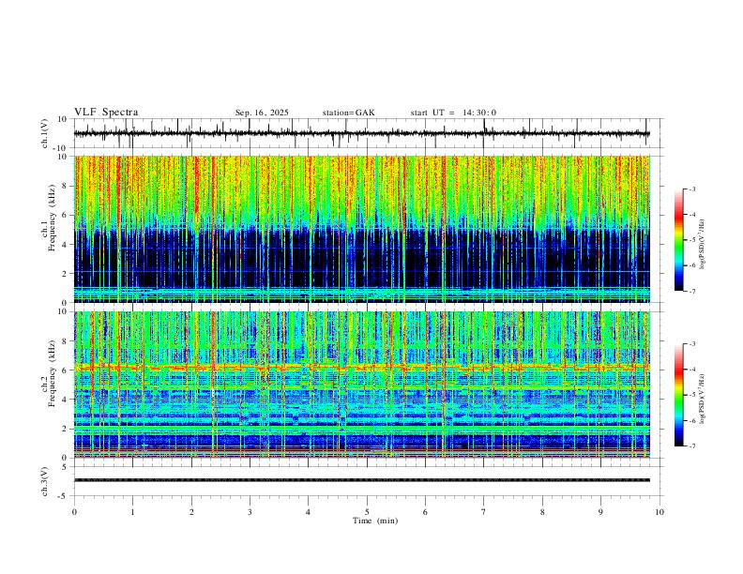Click the "ch.3(V)" axis label
The image size is (743, 574).
pos(45,481)
